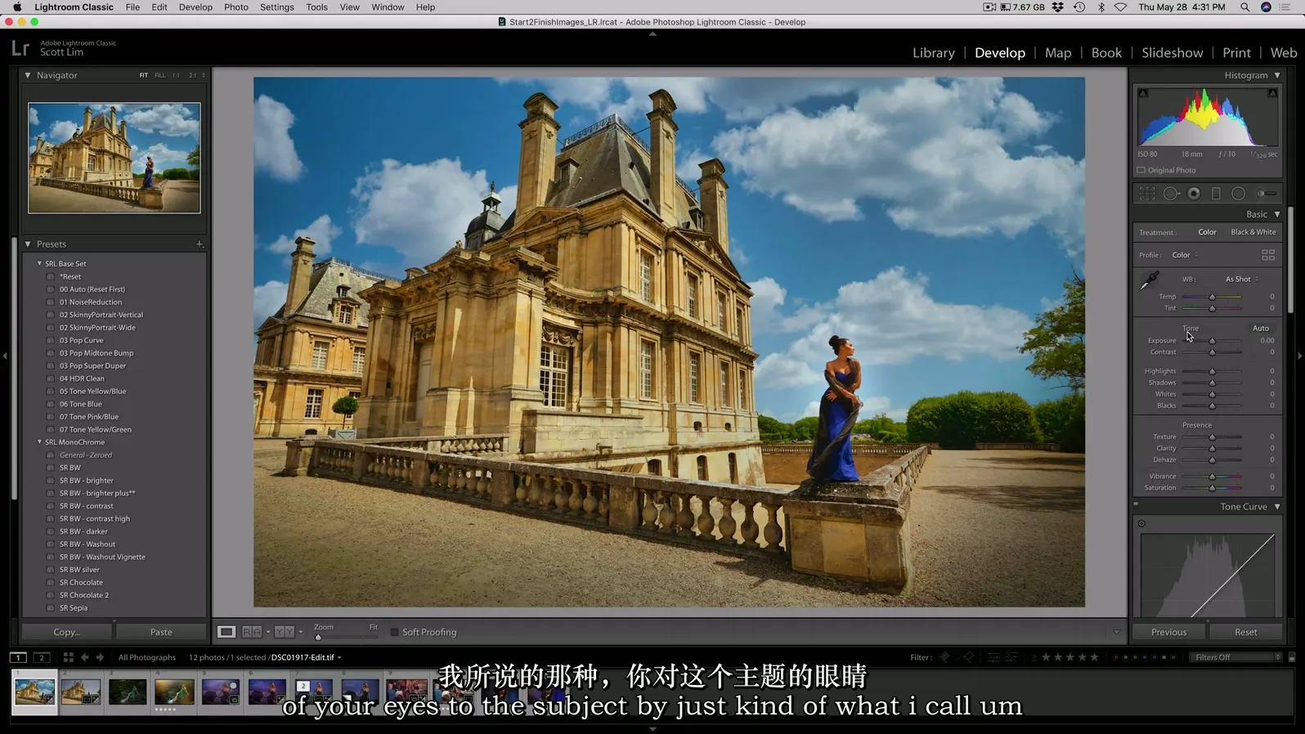1305x734 pixels.
Task: Tick the Original Photo checkbox
Action: (x=1141, y=170)
